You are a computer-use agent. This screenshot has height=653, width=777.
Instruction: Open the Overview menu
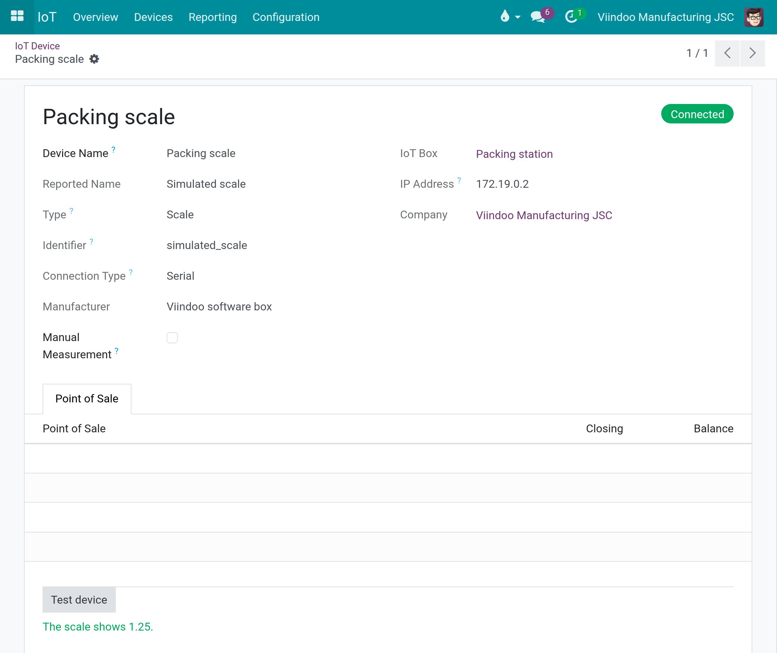(x=96, y=17)
